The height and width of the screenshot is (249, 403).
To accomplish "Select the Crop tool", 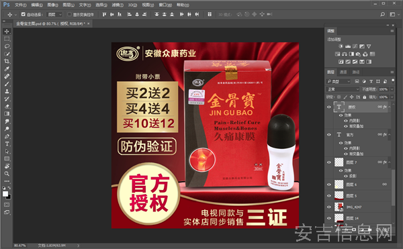I will point(7,61).
